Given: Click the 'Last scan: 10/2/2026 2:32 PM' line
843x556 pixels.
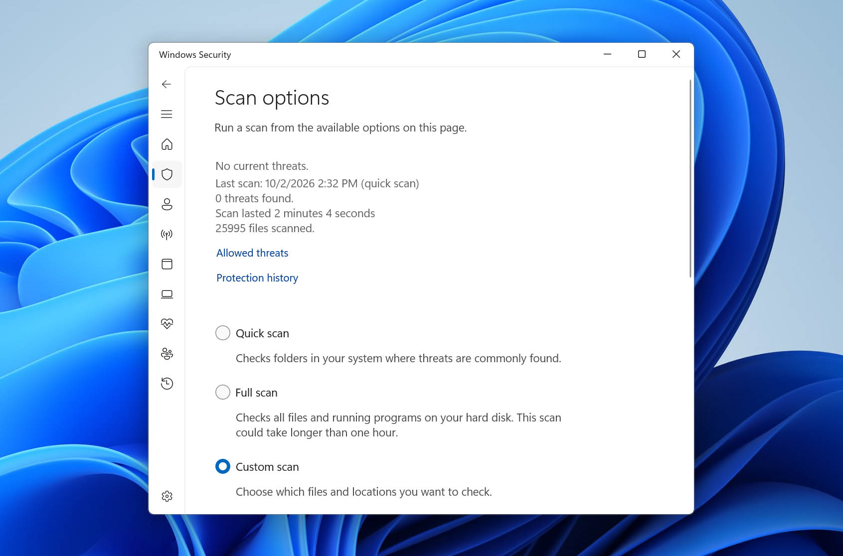Looking at the screenshot, I should click(x=317, y=183).
